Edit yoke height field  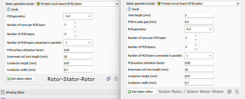pos(199,15)
